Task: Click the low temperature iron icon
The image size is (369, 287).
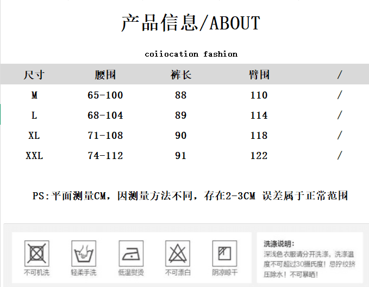Action: pyautogui.click(x=131, y=254)
